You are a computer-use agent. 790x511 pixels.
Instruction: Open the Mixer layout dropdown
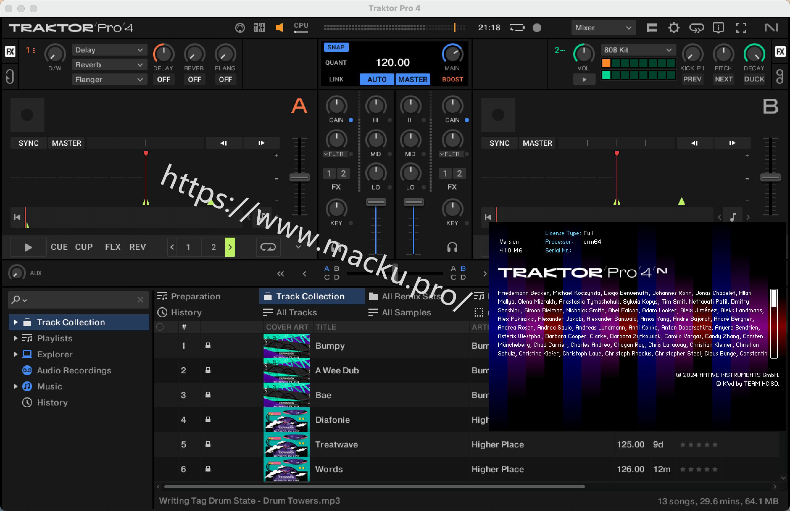pos(603,28)
